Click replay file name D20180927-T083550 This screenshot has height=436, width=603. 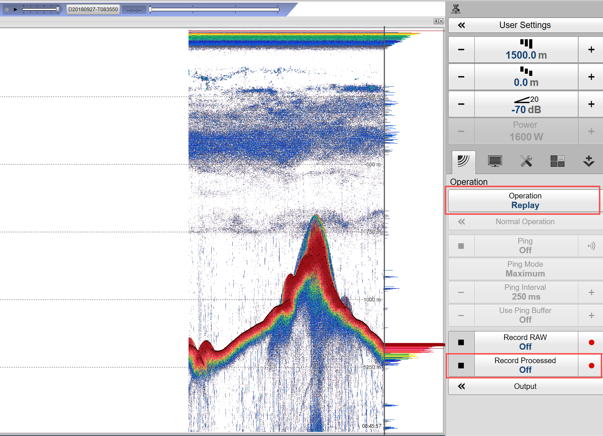(x=93, y=9)
